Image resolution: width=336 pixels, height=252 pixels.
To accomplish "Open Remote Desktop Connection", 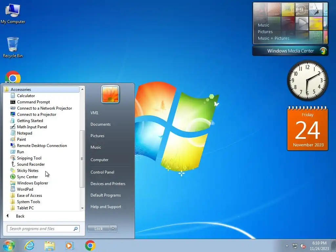I will tap(42, 145).
